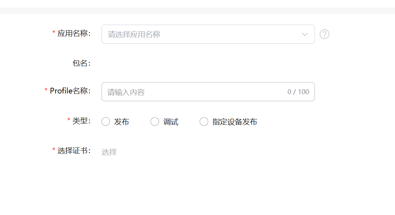Click the 应用名称 field label
Viewport: 395px width, 215px height.
coord(74,34)
